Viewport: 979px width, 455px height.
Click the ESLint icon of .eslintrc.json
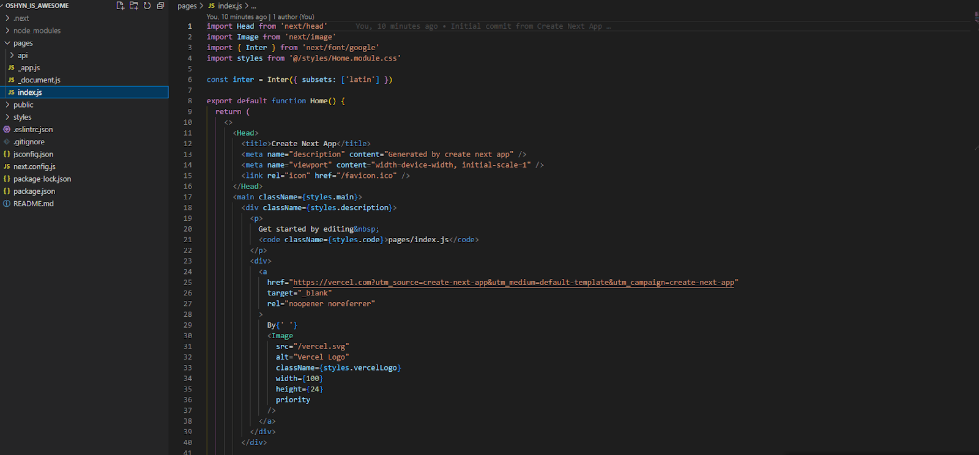pos(7,130)
